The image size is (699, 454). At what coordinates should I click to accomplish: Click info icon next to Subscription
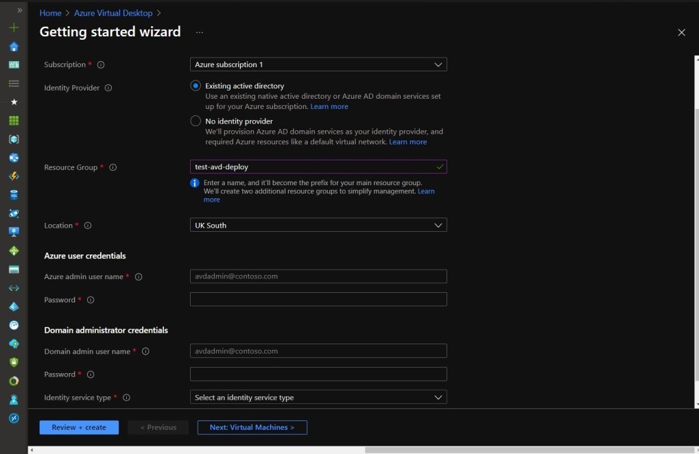coord(101,64)
